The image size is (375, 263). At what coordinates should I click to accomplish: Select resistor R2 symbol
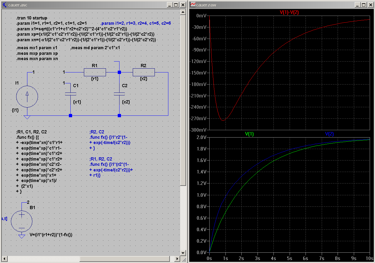pos(144,72)
